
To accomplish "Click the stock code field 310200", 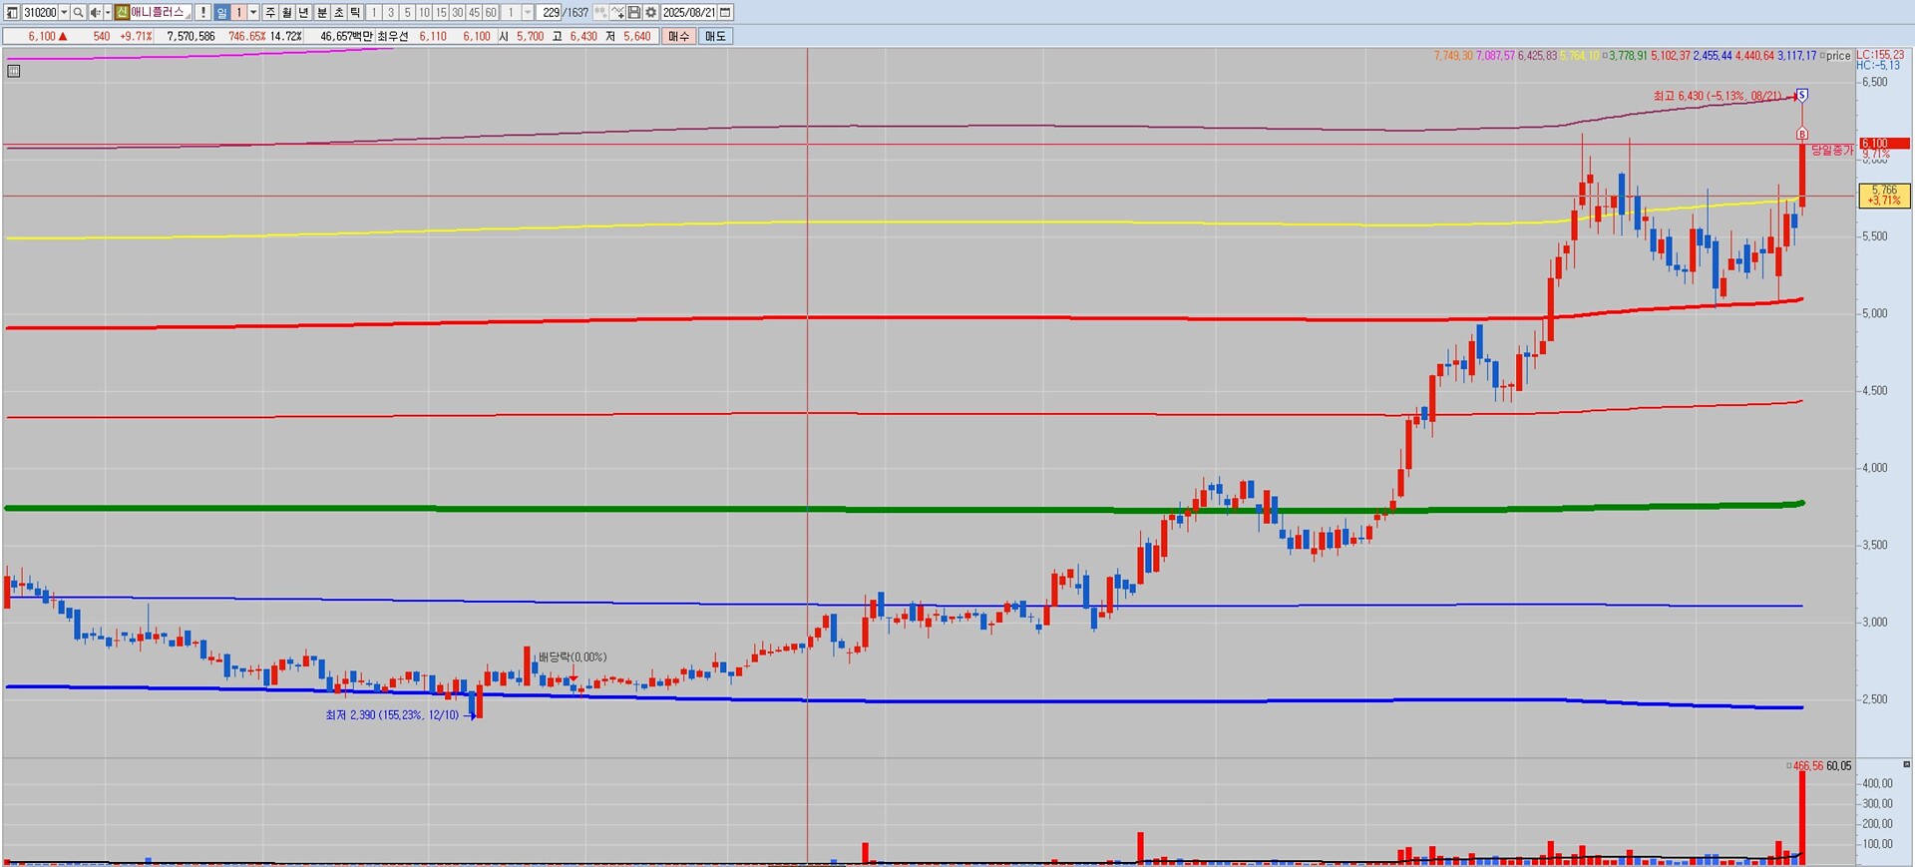I will tap(40, 12).
